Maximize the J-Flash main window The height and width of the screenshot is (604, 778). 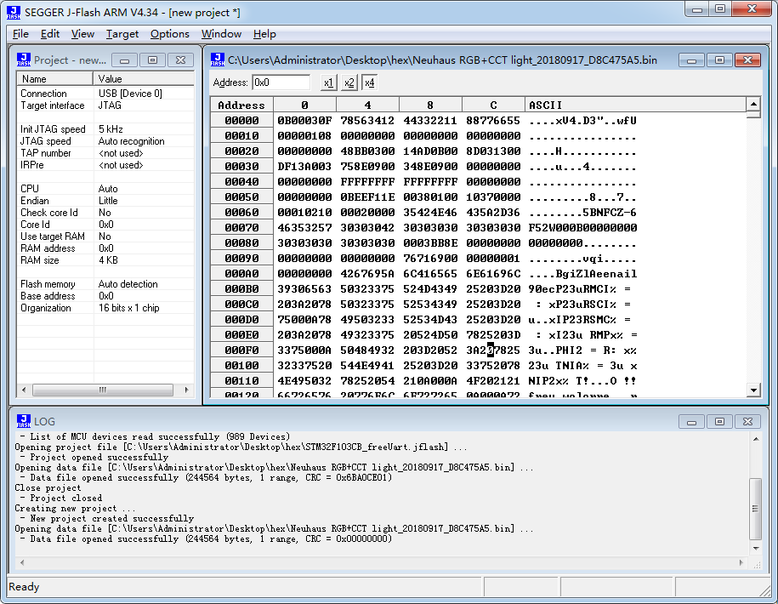pos(720,9)
